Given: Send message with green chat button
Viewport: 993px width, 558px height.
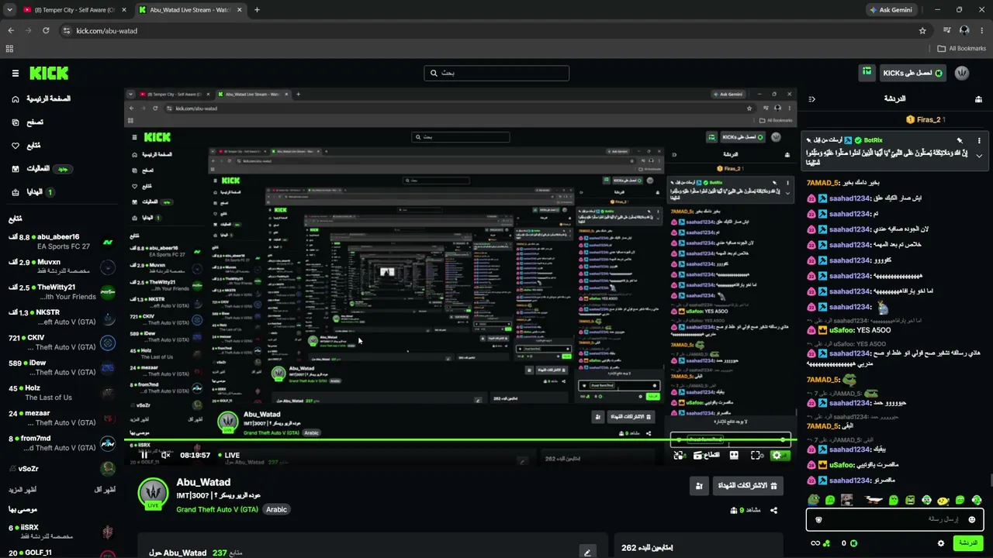Looking at the screenshot, I should click(968, 543).
